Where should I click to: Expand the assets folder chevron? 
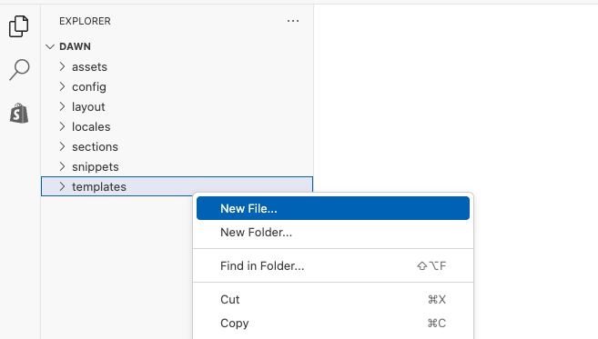[x=63, y=66]
